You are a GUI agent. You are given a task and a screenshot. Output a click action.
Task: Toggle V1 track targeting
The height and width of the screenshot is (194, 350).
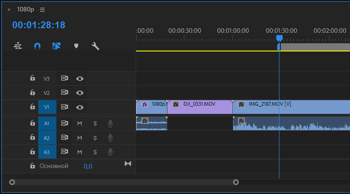(47, 107)
